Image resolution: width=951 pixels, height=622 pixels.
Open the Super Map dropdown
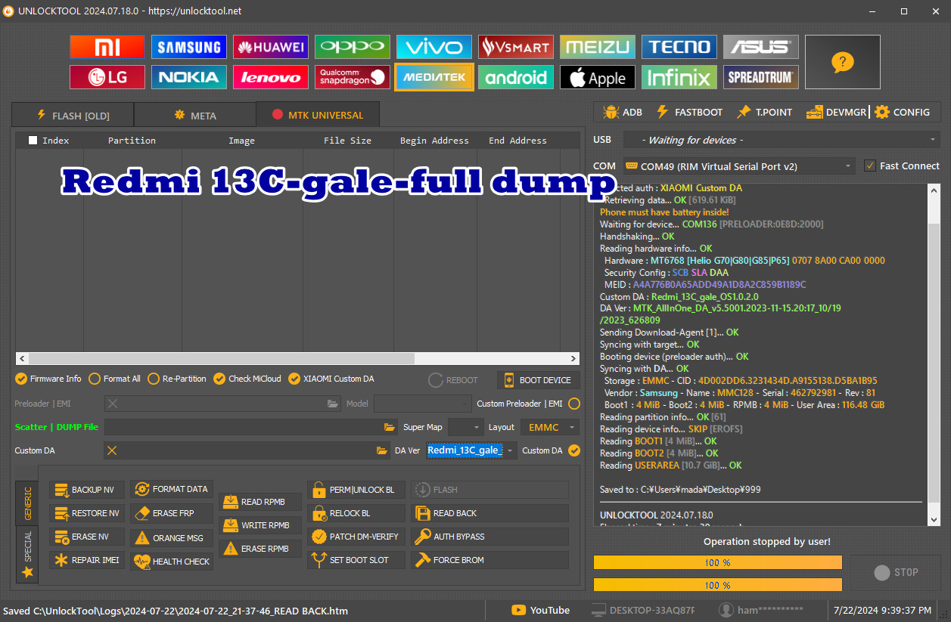[465, 427]
